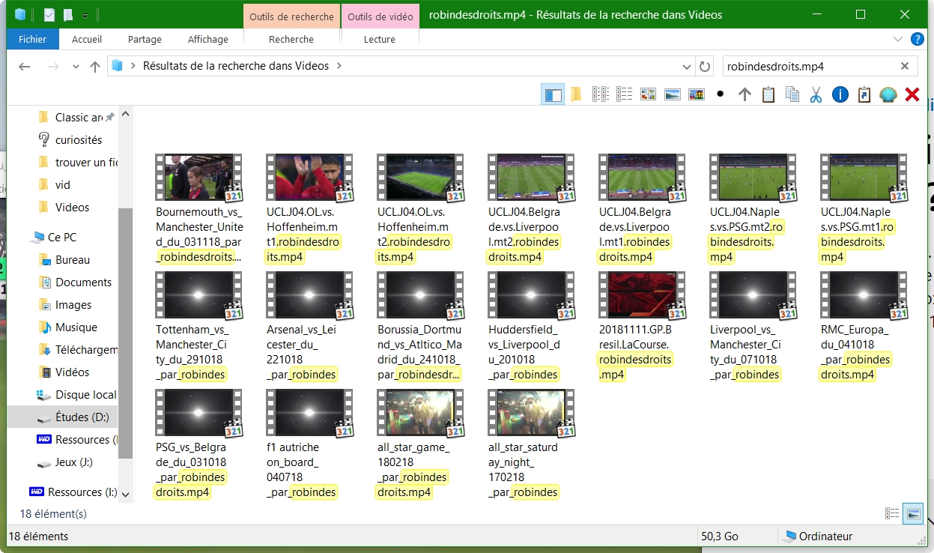This screenshot has width=934, height=553.
Task: Select the Jeux (J:) drive
Action: (x=73, y=462)
